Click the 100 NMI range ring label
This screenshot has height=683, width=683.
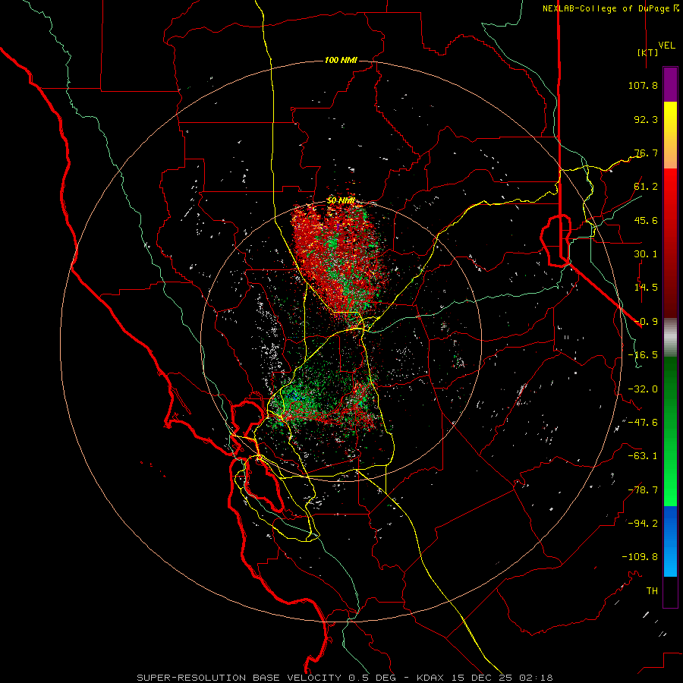click(341, 60)
